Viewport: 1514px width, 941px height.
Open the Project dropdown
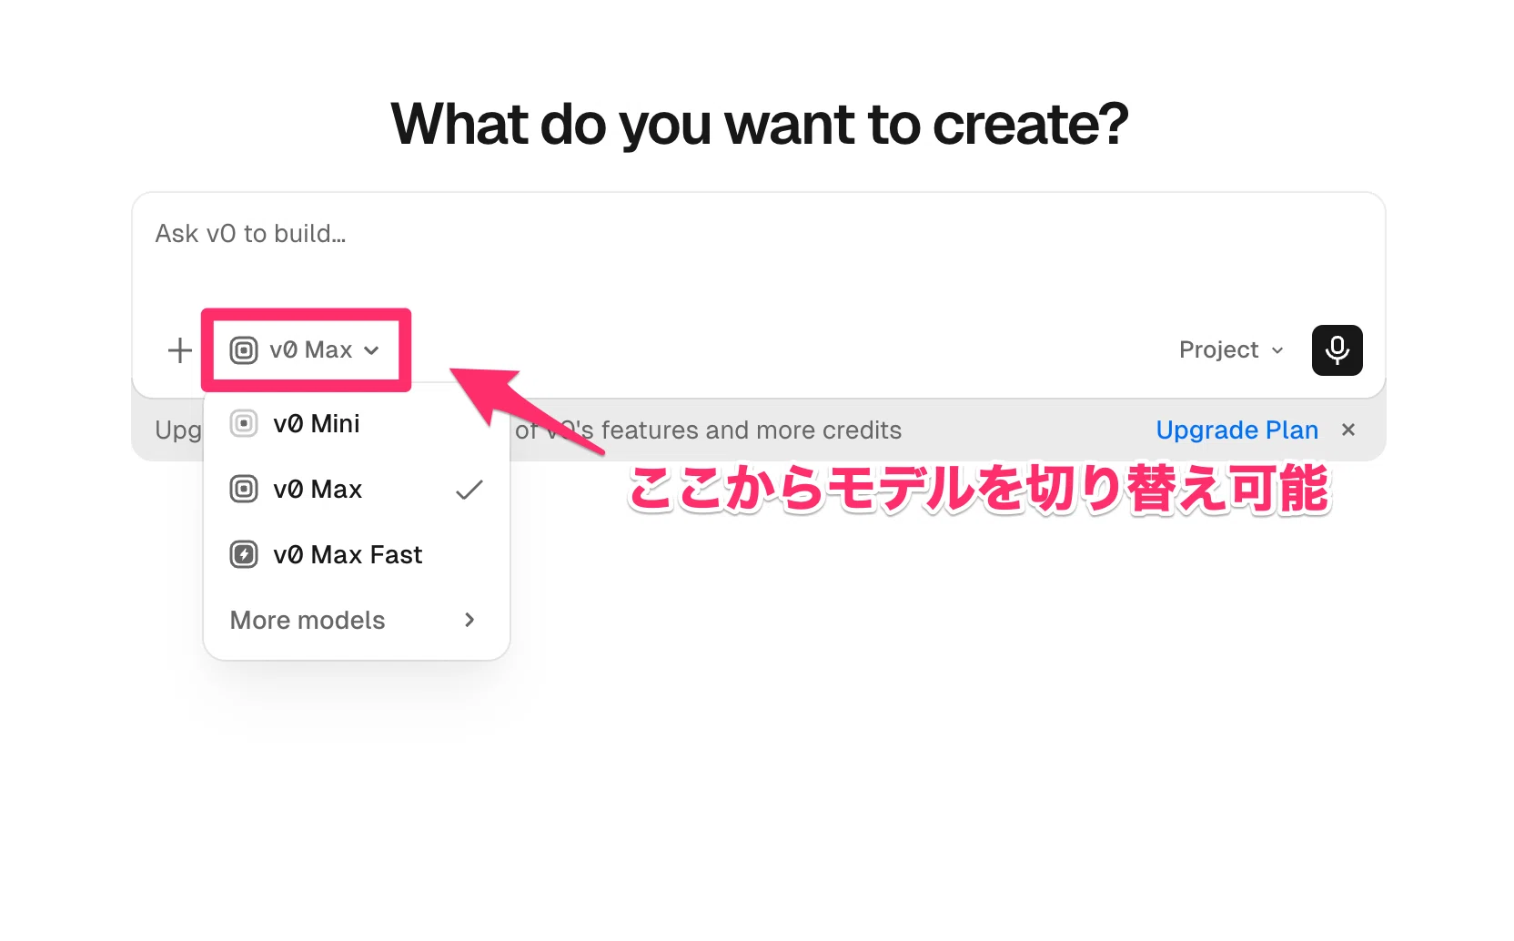pos(1232,350)
